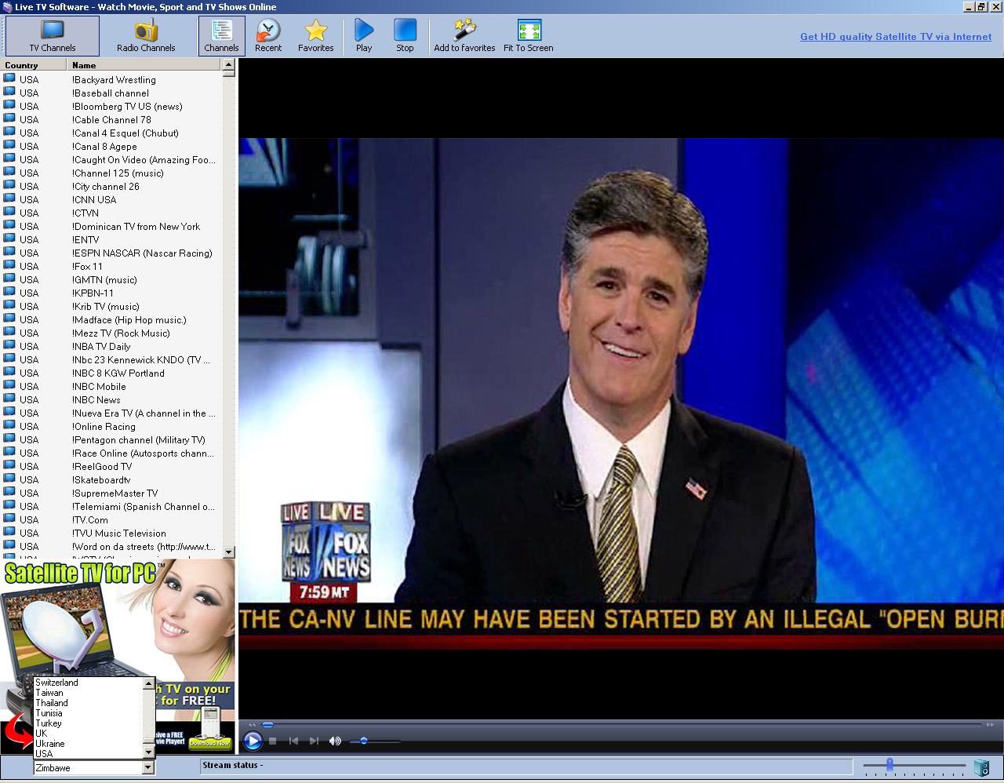Click the speaker icon in status bar

(x=981, y=767)
